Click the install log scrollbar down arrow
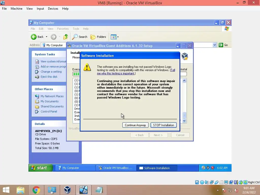Image resolution: width=260 pixels, height=195 pixels. pos(184,121)
